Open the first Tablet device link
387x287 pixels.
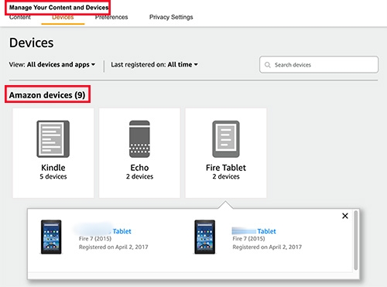point(122,231)
